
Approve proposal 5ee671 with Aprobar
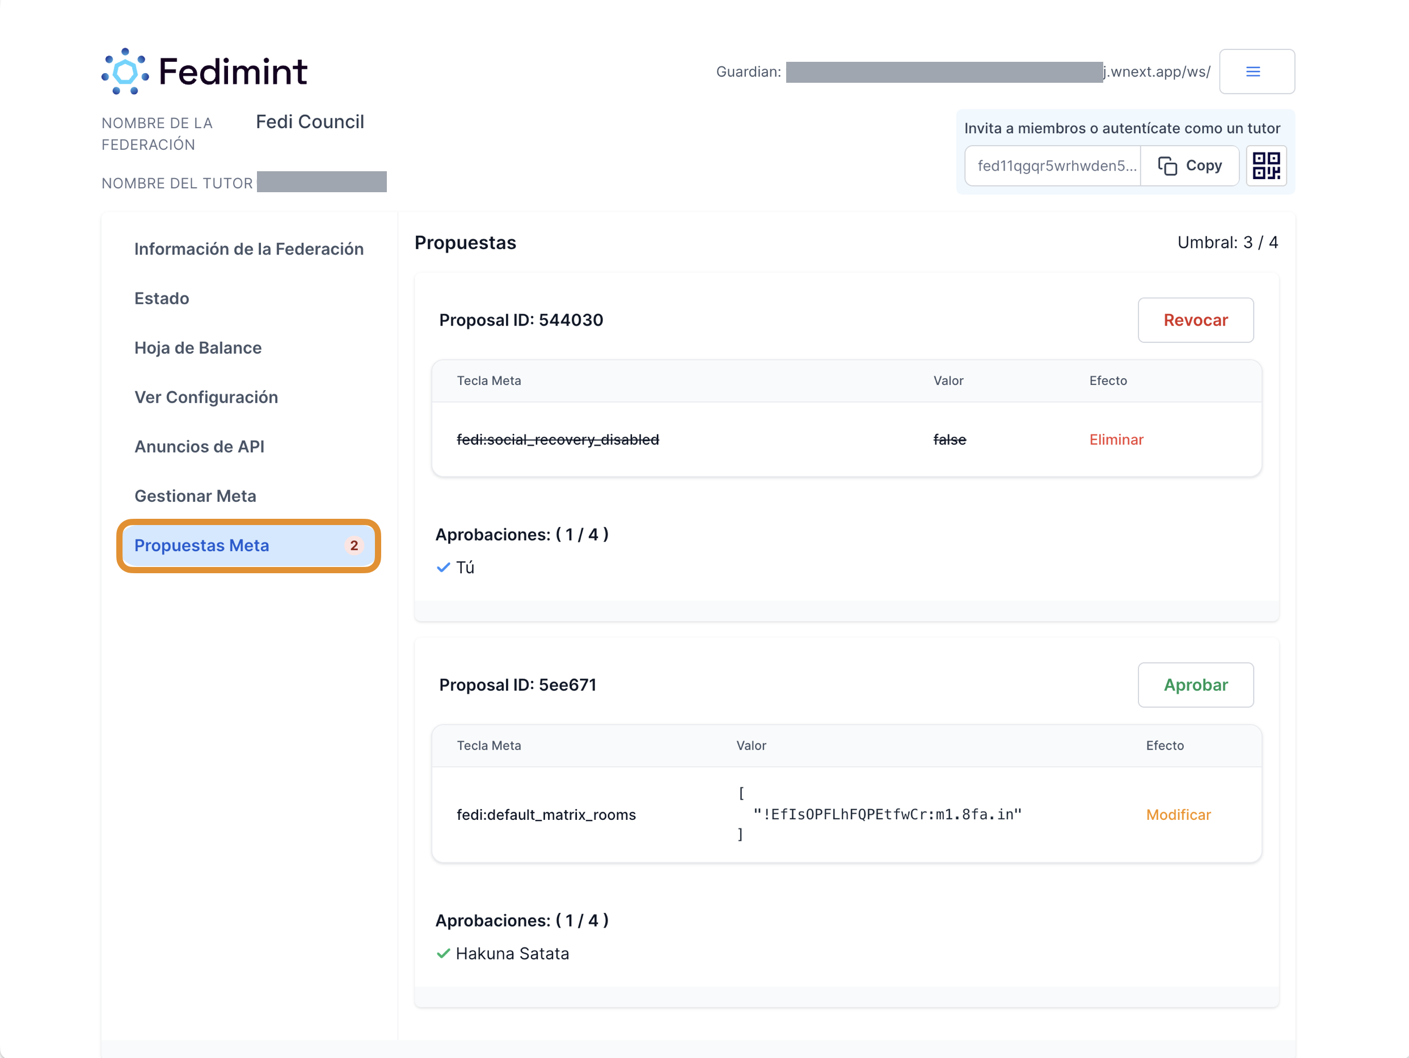pyautogui.click(x=1196, y=685)
